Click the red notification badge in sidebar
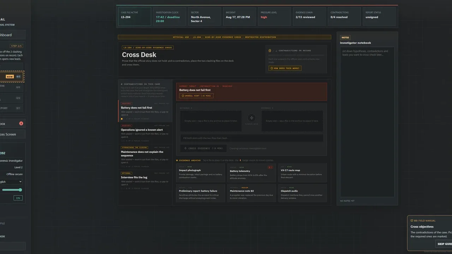 pos(21,123)
